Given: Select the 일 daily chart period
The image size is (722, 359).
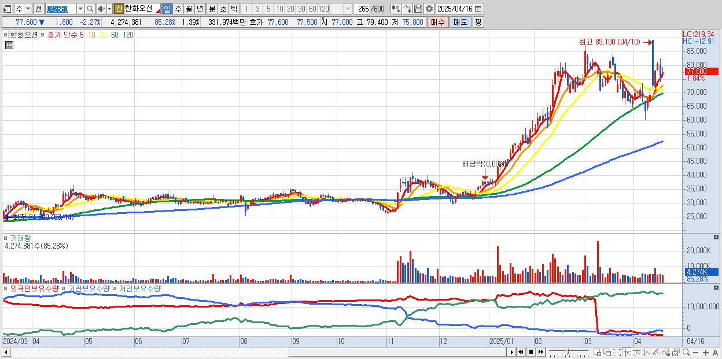Looking at the screenshot, I should (x=167, y=9).
